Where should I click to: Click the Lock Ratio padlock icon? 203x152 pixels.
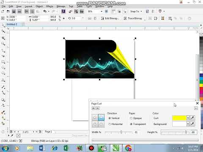coord(64,18)
